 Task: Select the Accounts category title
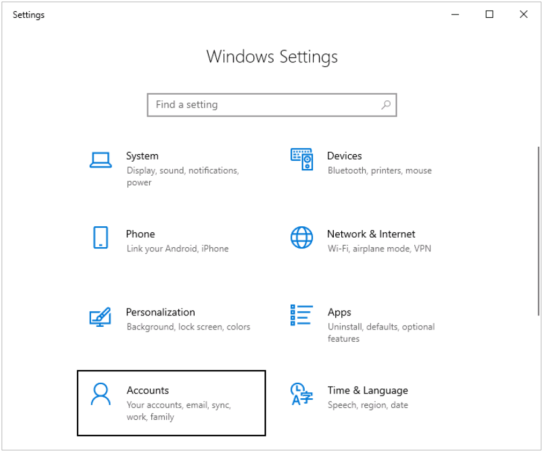click(x=148, y=390)
